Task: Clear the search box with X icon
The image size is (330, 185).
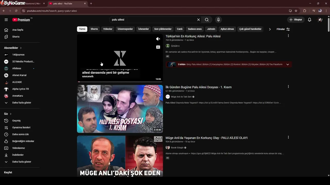Action: pos(199,20)
